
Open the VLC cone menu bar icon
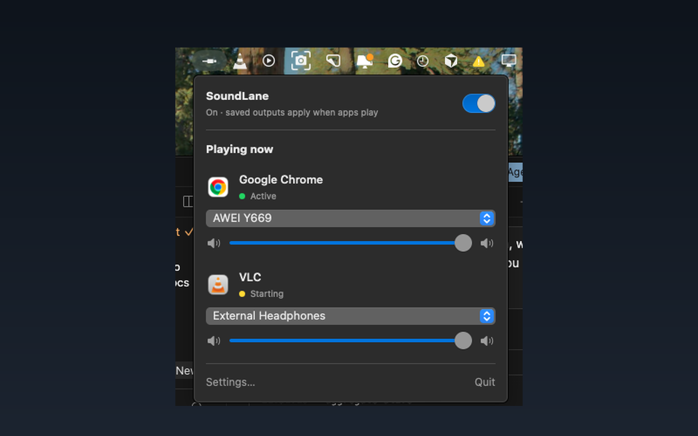[x=240, y=61]
